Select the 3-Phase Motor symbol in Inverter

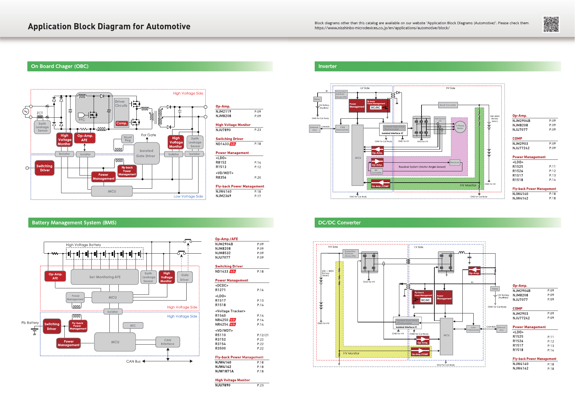click(460, 127)
